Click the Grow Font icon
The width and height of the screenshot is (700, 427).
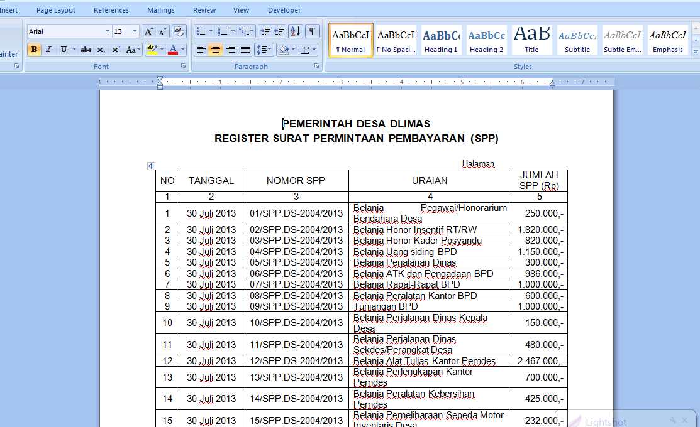click(x=148, y=31)
